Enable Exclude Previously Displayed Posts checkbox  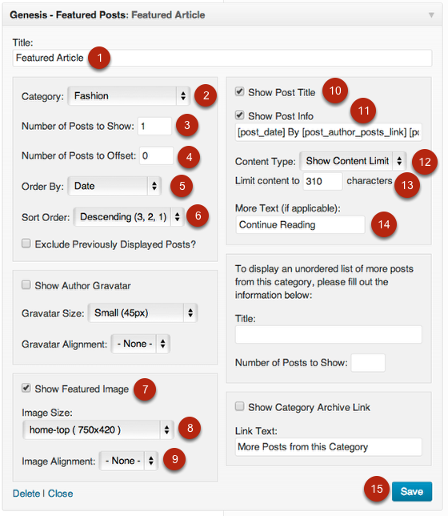click(x=26, y=244)
